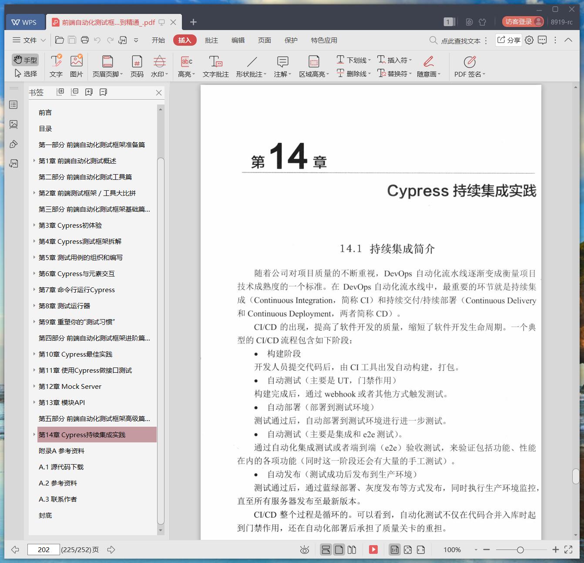584x563 pixels.
Task: Open the PDF signature (PDF 签名) tool
Action: (x=470, y=66)
